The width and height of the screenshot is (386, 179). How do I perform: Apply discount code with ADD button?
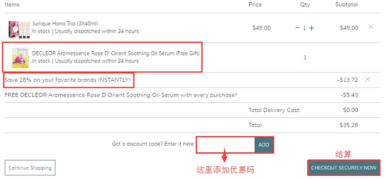point(264,145)
